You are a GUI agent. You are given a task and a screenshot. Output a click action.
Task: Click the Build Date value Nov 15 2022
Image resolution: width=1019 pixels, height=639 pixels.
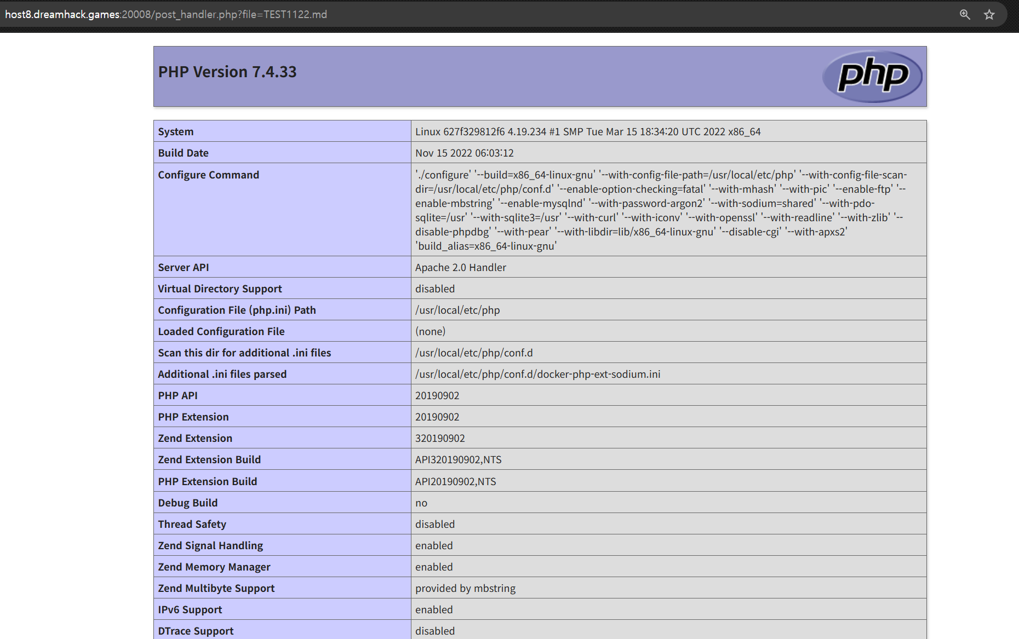point(464,153)
